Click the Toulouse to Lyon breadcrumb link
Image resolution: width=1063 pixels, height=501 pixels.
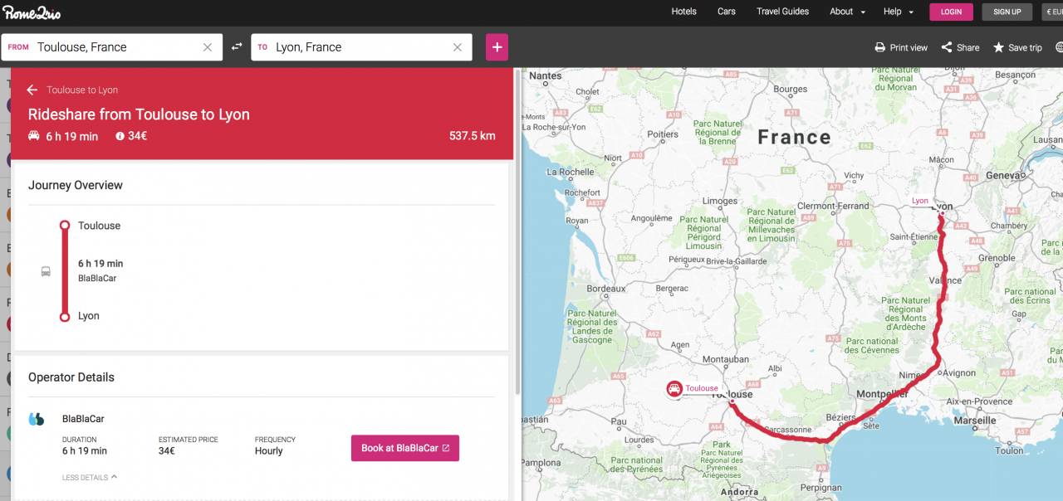pyautogui.click(x=82, y=90)
